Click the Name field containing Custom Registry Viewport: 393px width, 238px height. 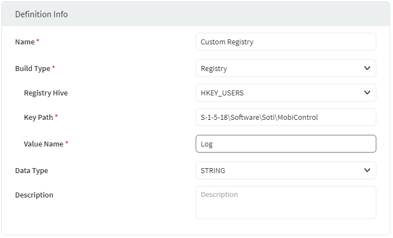[x=286, y=42]
